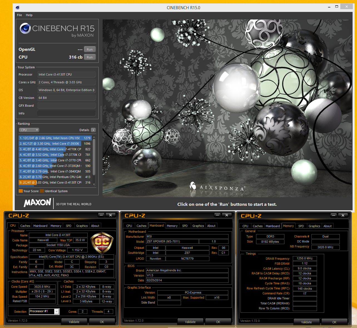Switch to Caches tab in left CPU-Z window
Image resolution: width=357 pixels, height=328 pixels.
25,226
